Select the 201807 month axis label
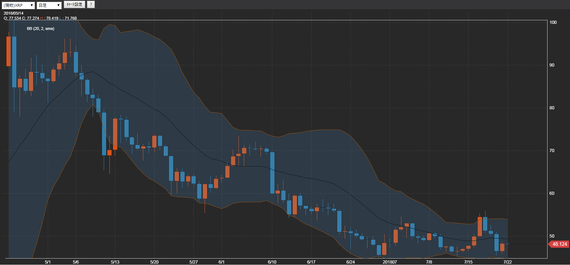The width and height of the screenshot is (570, 265). [390, 262]
